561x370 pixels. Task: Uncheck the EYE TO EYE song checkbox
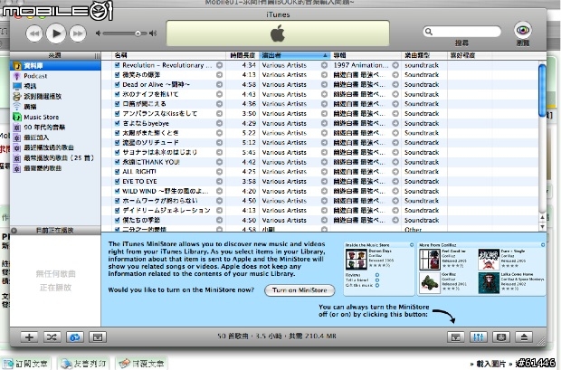pyautogui.click(x=117, y=181)
